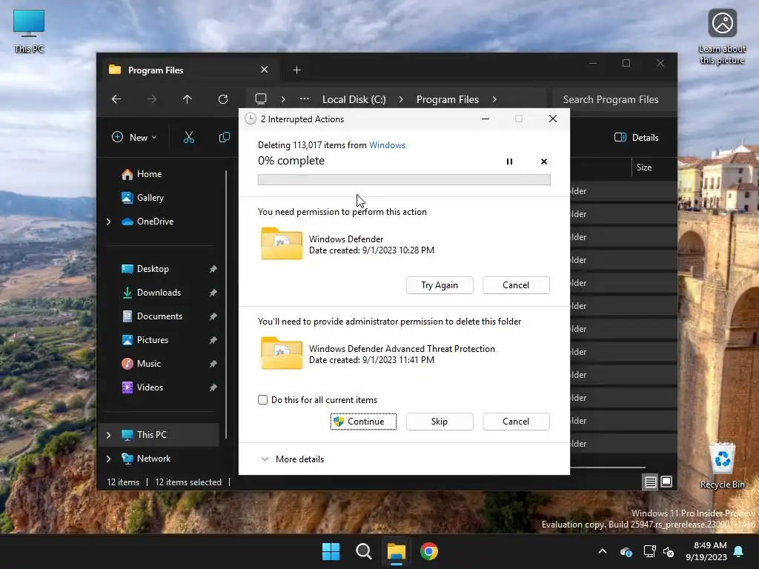Open notification bell in system tray

739,551
